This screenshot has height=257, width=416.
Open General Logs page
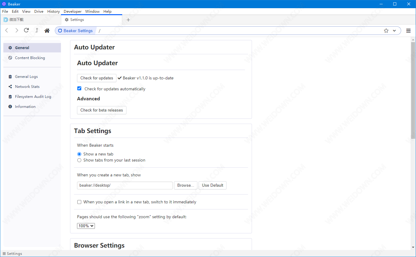(x=32, y=77)
